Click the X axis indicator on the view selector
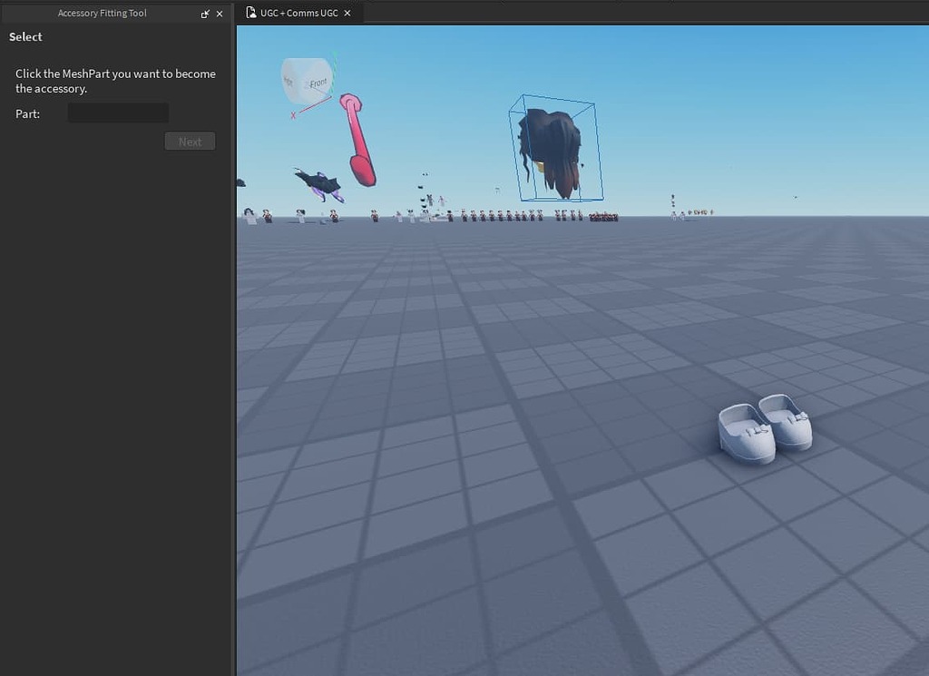 (x=293, y=114)
